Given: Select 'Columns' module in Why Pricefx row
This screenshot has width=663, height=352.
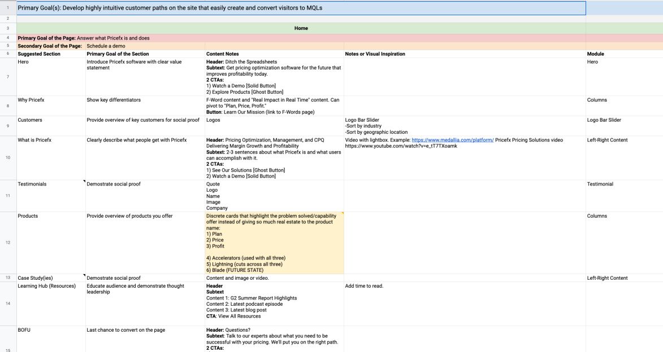Looking at the screenshot, I should 624,106.
